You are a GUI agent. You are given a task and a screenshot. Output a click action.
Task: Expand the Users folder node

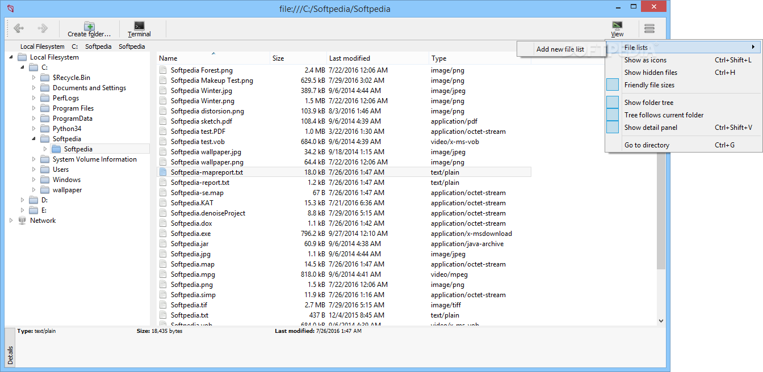point(34,170)
